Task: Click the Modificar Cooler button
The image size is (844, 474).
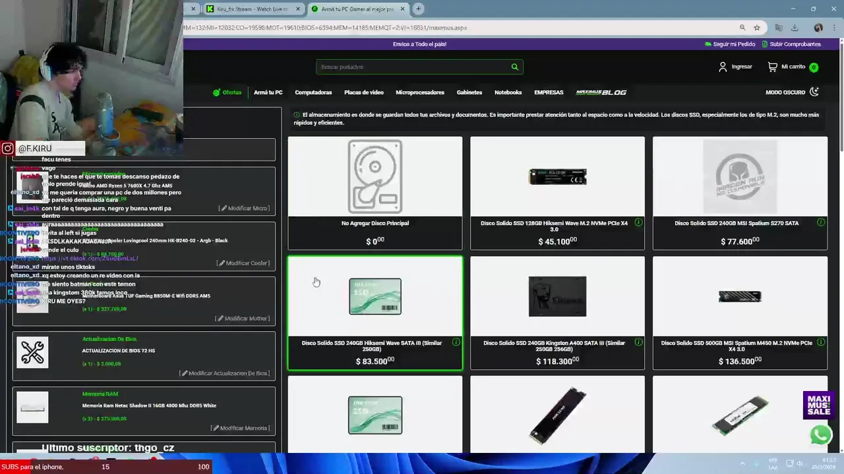Action: (242, 263)
